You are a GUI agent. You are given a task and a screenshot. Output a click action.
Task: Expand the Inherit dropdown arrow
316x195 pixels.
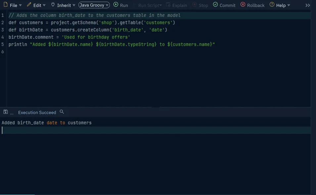(x=74, y=5)
